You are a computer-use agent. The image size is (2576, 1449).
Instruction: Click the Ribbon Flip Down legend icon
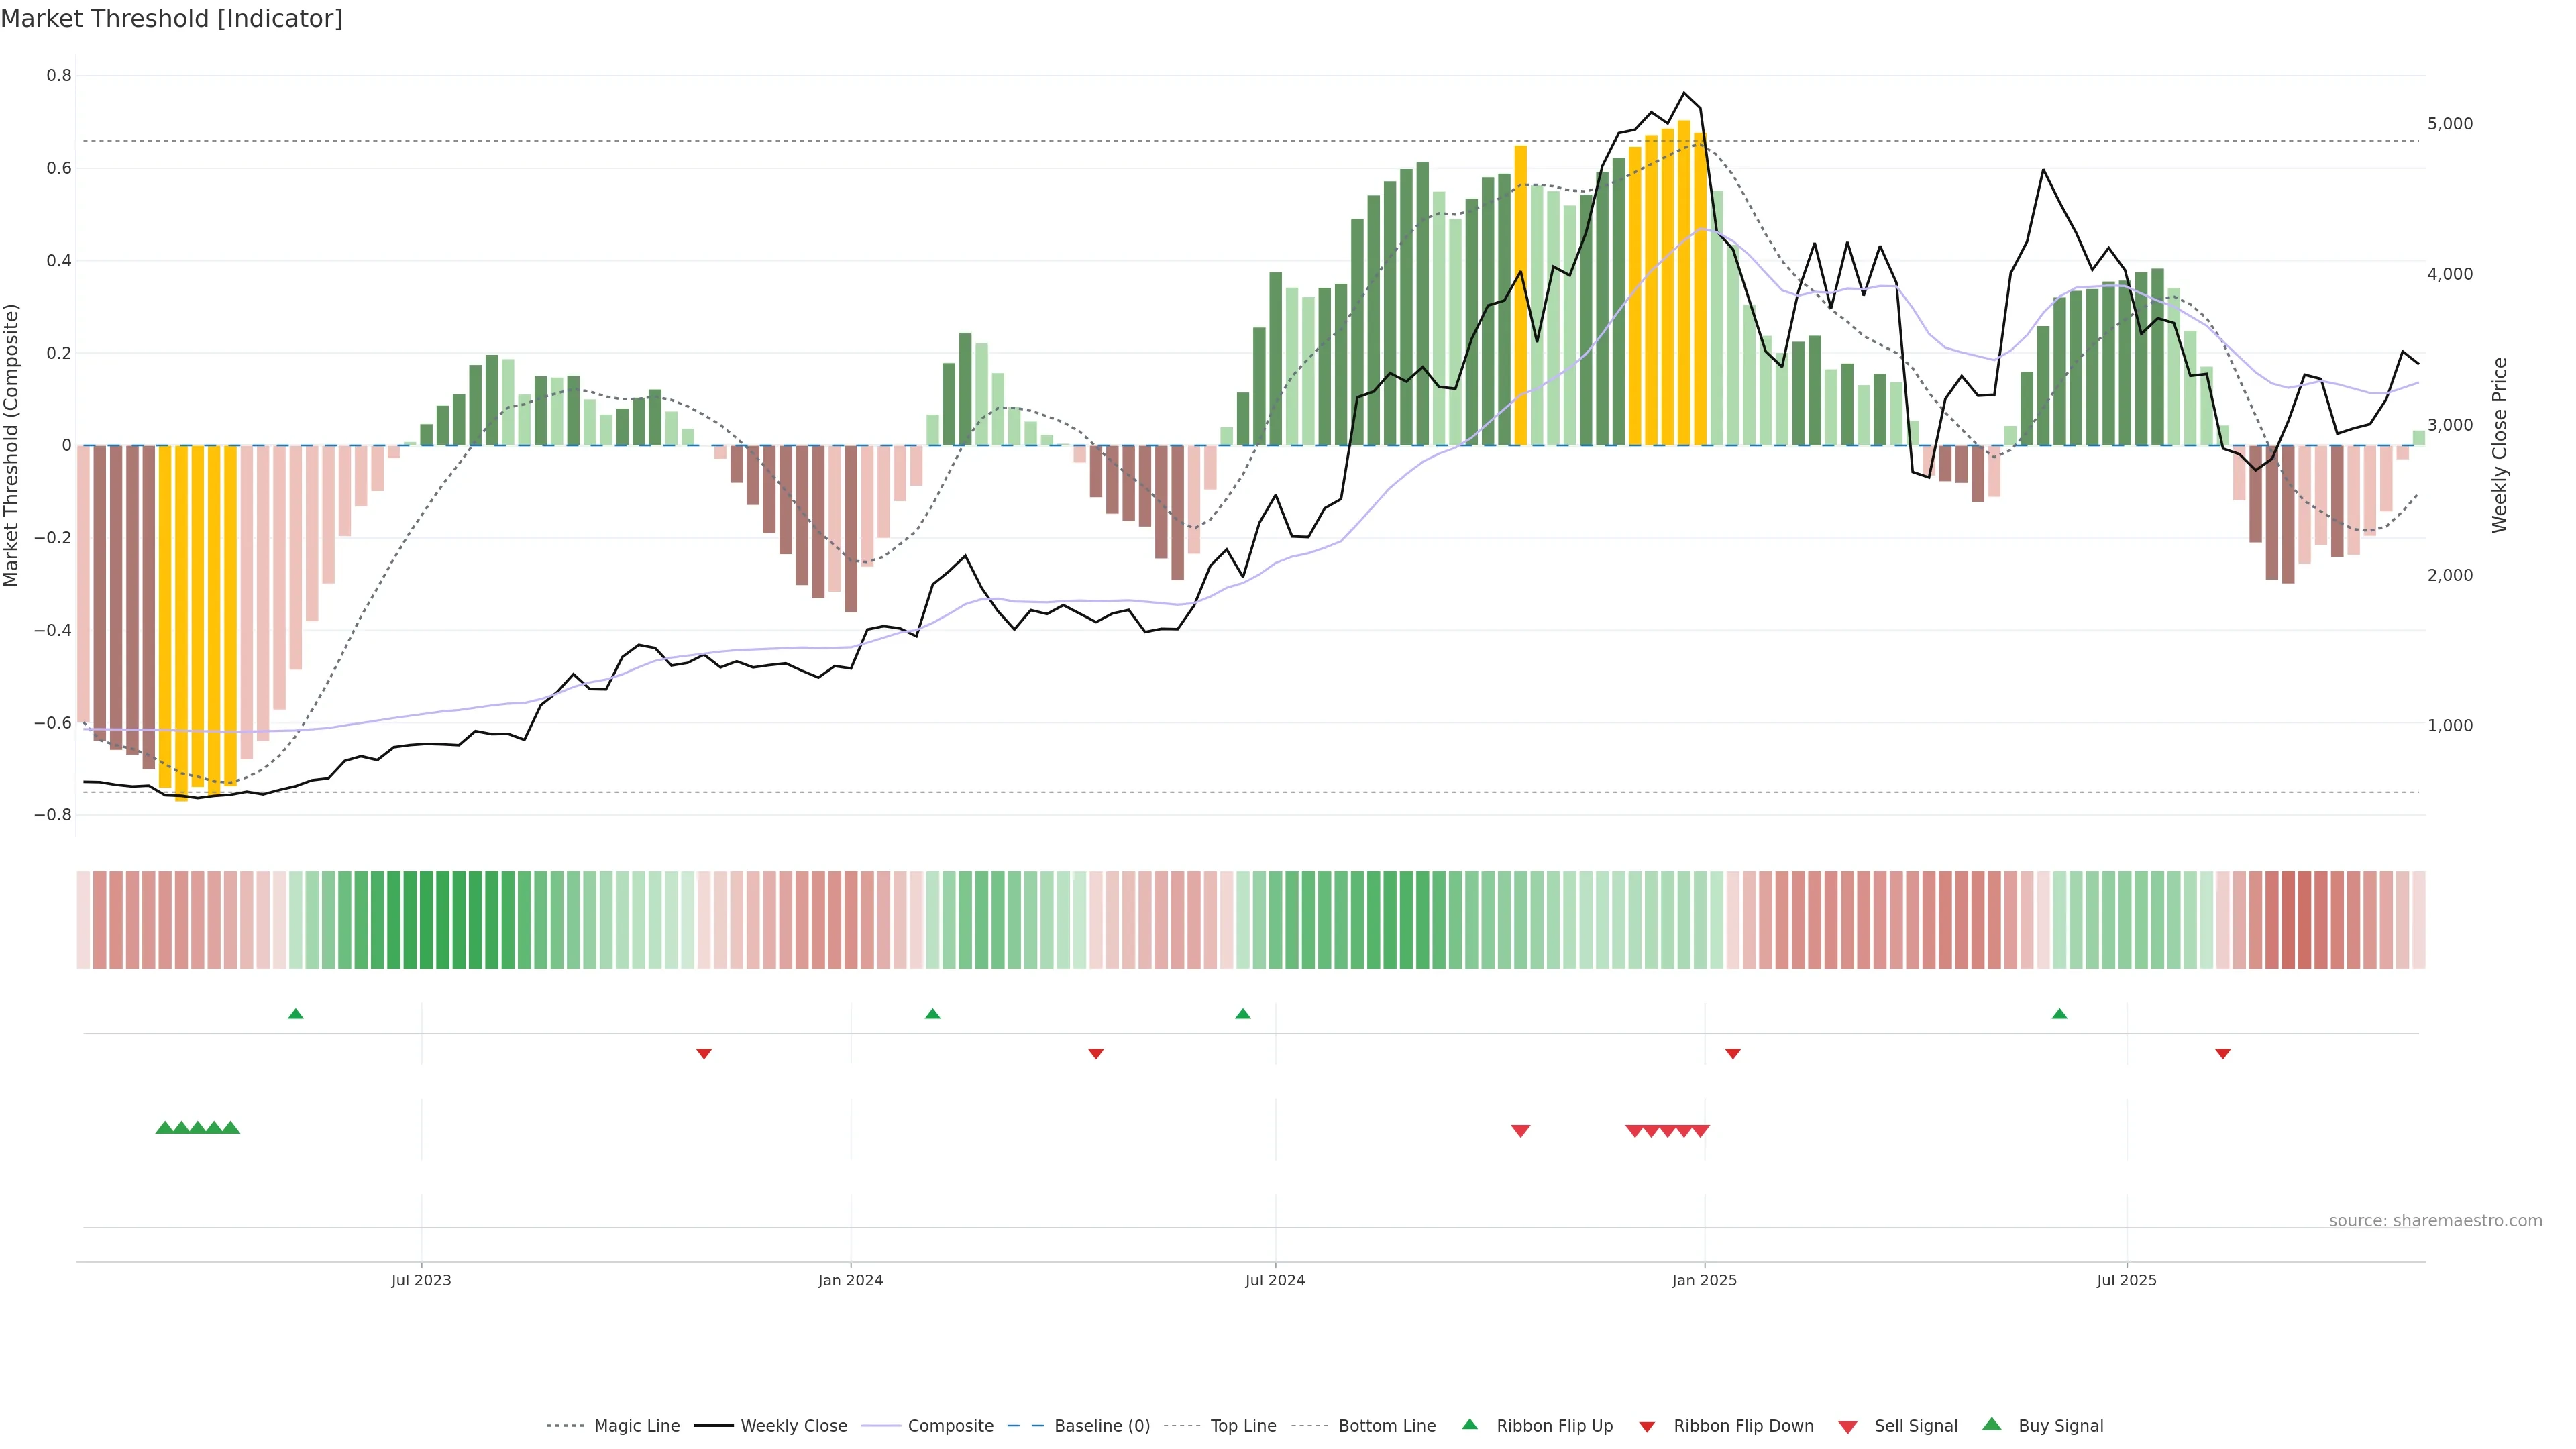click(x=1647, y=1427)
